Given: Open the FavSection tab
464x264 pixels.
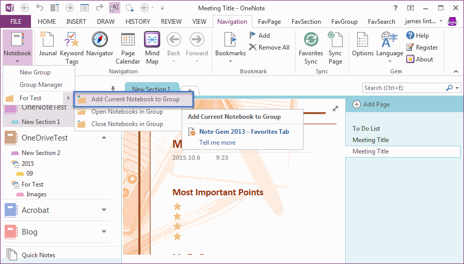Looking at the screenshot, I should pyautogui.click(x=306, y=22).
